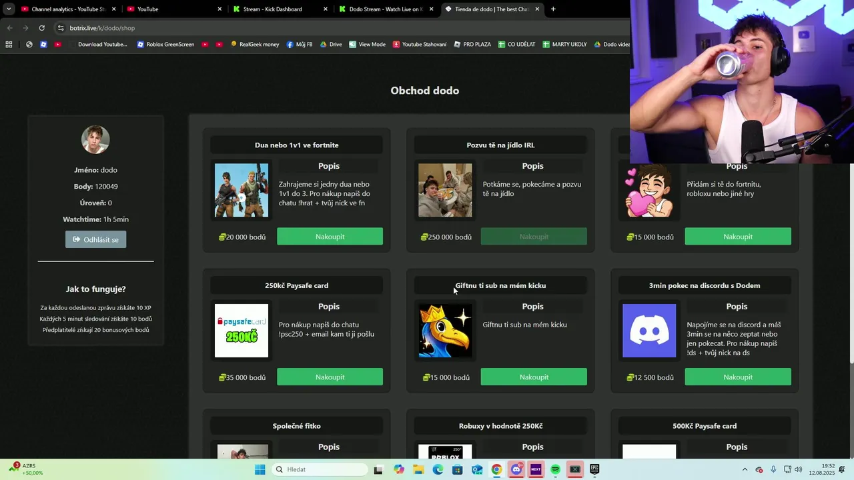Switch to Stream - Kick Dashboard tab
This screenshot has width=854, height=480.
[x=280, y=9]
